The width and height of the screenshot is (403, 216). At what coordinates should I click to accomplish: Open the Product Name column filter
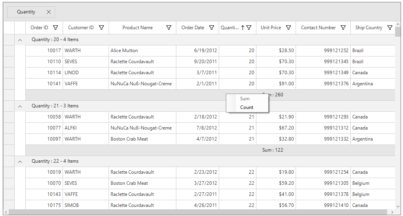(168, 28)
